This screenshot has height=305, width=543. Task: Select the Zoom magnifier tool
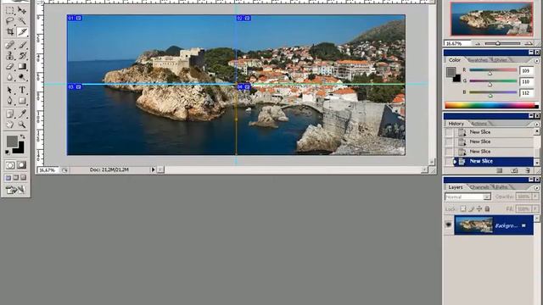[x=22, y=125]
